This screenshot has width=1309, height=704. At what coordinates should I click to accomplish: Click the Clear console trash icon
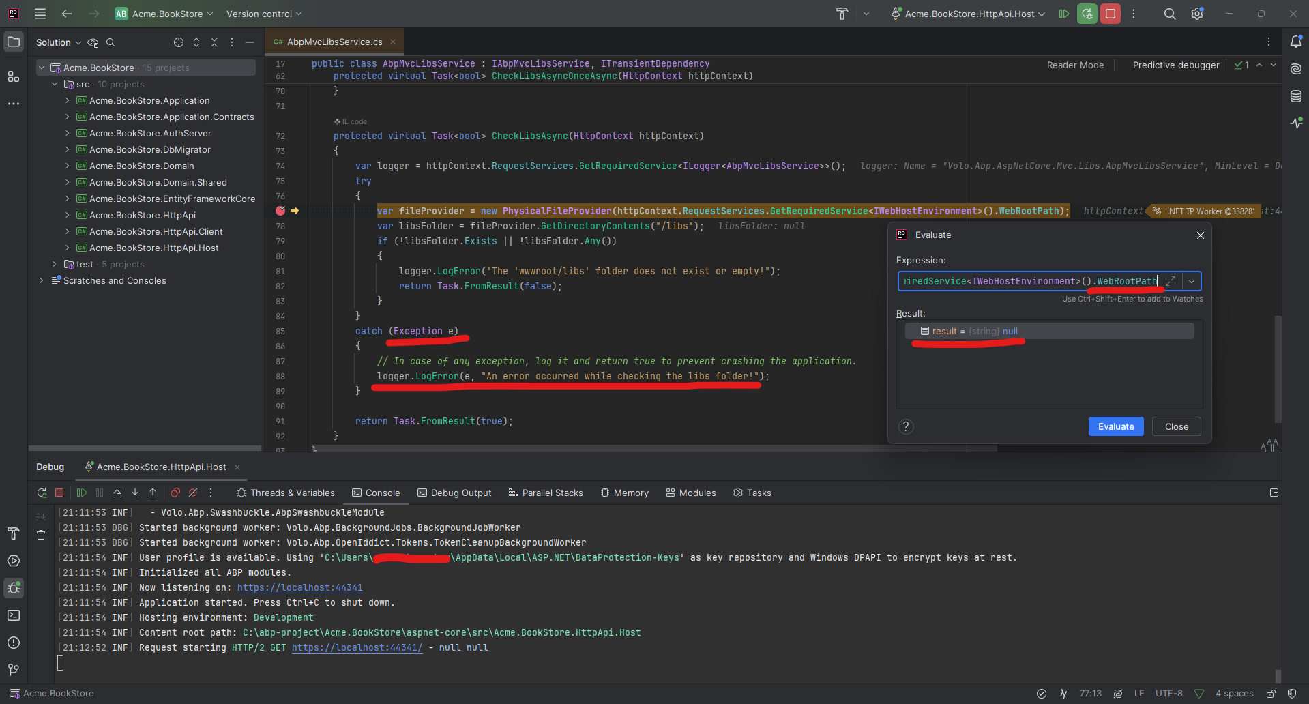click(41, 535)
